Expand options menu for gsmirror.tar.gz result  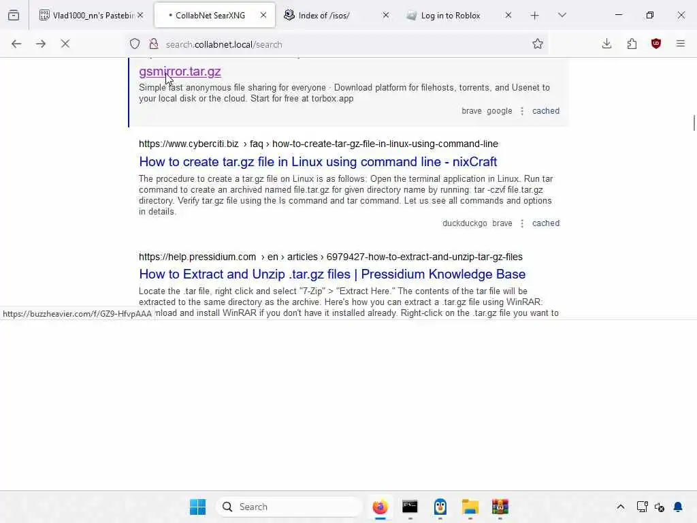tap(522, 111)
